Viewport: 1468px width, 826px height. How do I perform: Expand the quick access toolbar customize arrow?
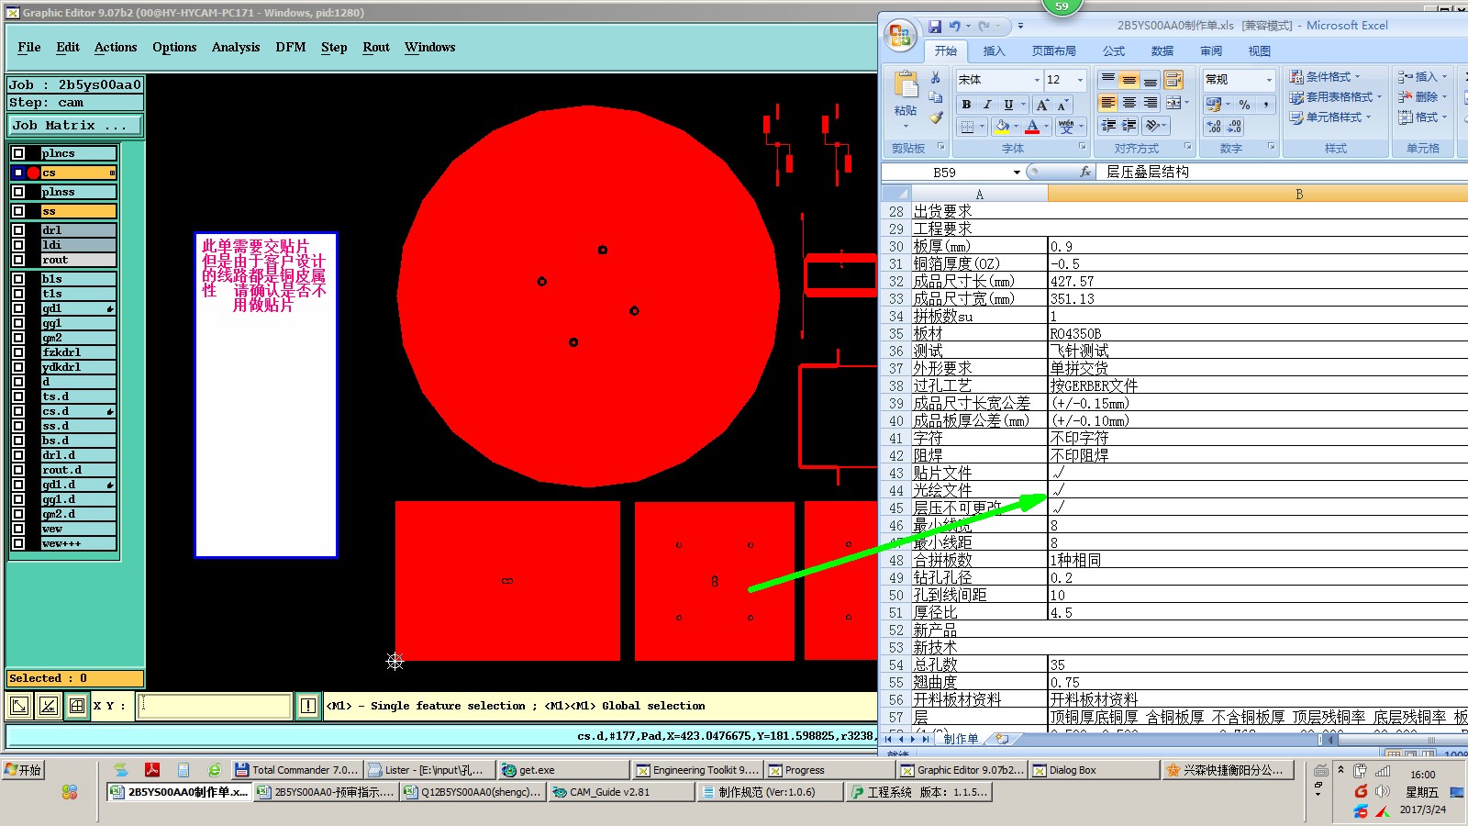click(x=1020, y=27)
